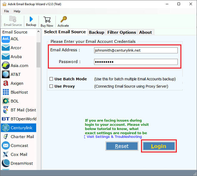Open the Help menu

17,11
